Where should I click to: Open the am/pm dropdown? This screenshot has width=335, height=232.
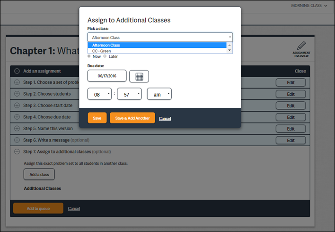159,94
